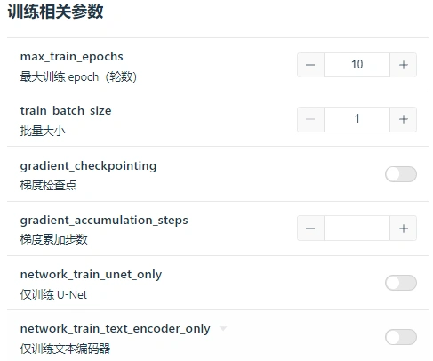Decrease gradient_accumulation_steps using minus icon
Screen dimensions: 433x361
coord(310,229)
